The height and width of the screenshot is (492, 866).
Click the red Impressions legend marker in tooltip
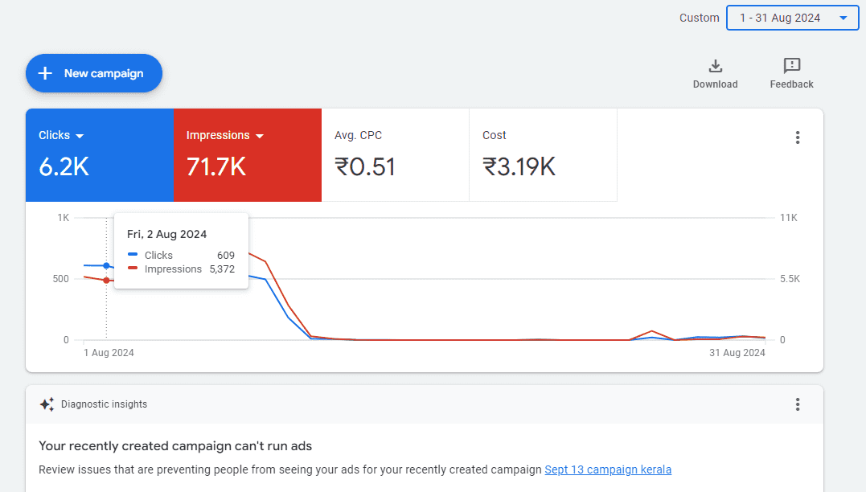133,269
